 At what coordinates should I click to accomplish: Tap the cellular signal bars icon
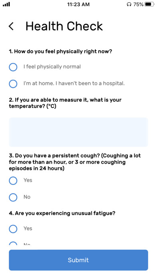(x=6, y=4)
